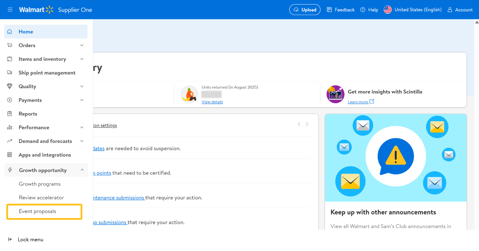This screenshot has height=251, width=479.
Task: Click the Quality diamond icon
Action: click(x=10, y=86)
